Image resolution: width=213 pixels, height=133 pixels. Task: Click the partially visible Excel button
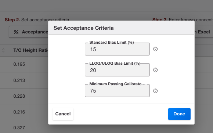[203, 32]
